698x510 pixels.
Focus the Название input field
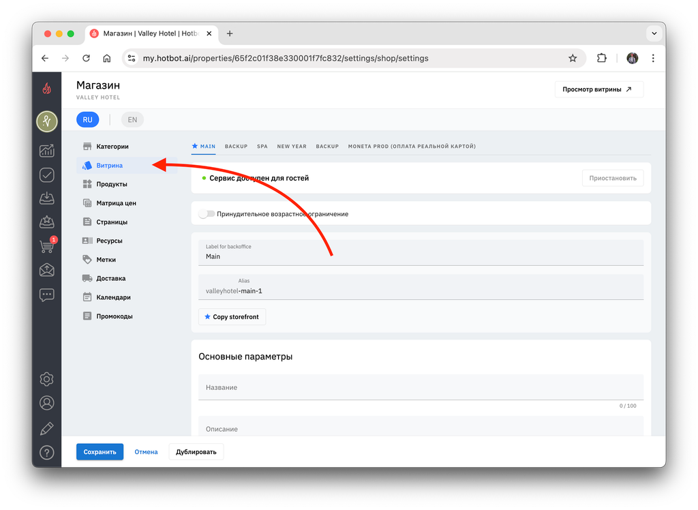421,387
